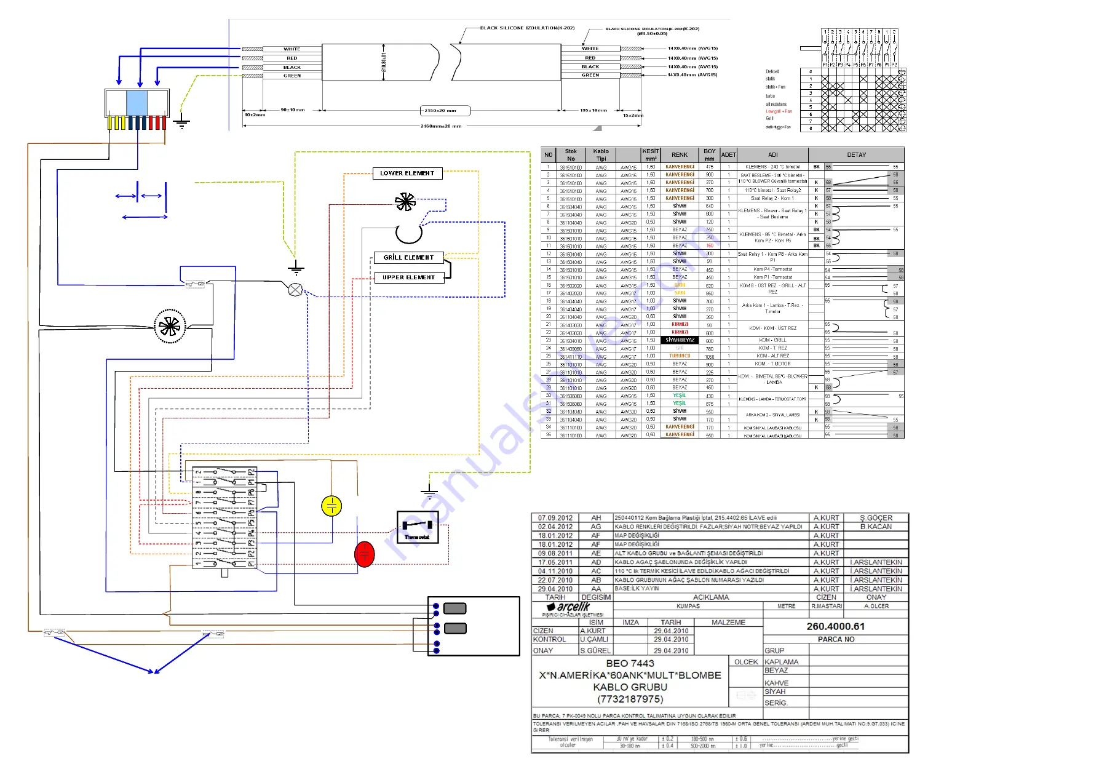Viewport: 1099px width, 777px height.
Task: Click revision date 07.09.2012
Action: (x=555, y=518)
